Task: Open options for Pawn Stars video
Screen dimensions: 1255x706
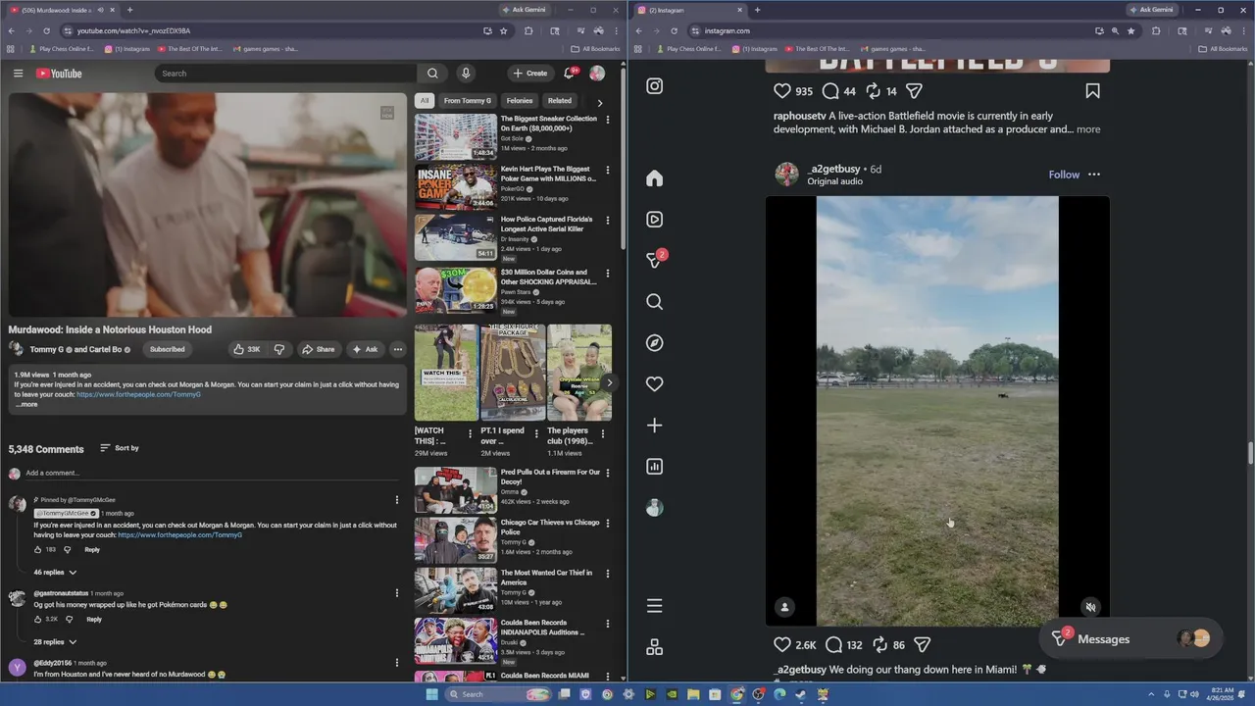Action: 608,274
